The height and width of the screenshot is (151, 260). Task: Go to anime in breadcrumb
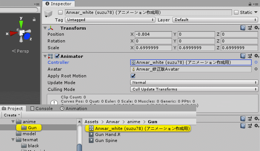pyautogui.click(x=134, y=122)
